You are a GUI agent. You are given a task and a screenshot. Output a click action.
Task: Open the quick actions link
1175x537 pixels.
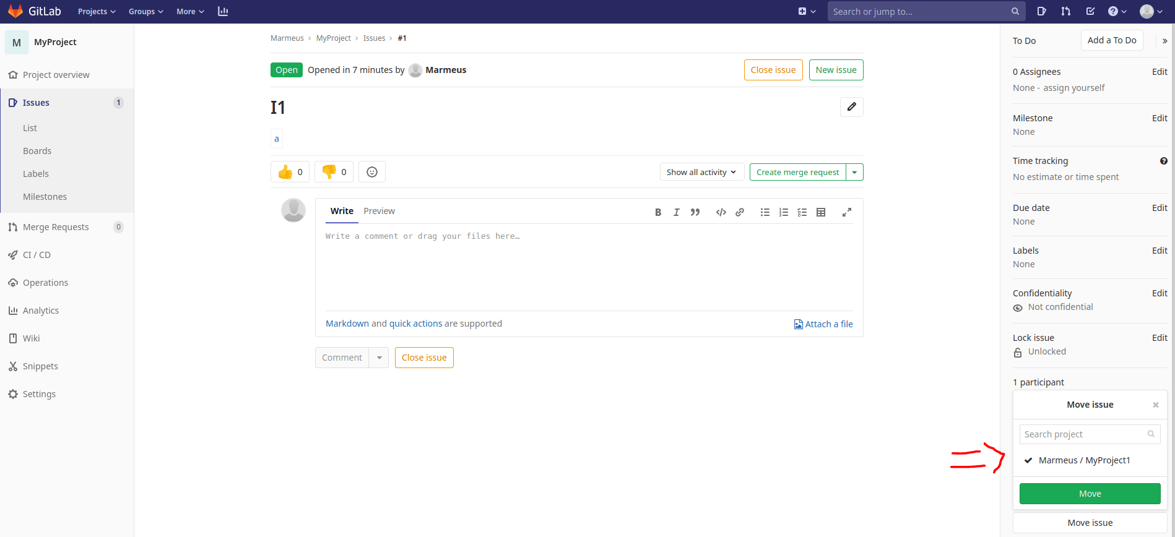click(415, 324)
